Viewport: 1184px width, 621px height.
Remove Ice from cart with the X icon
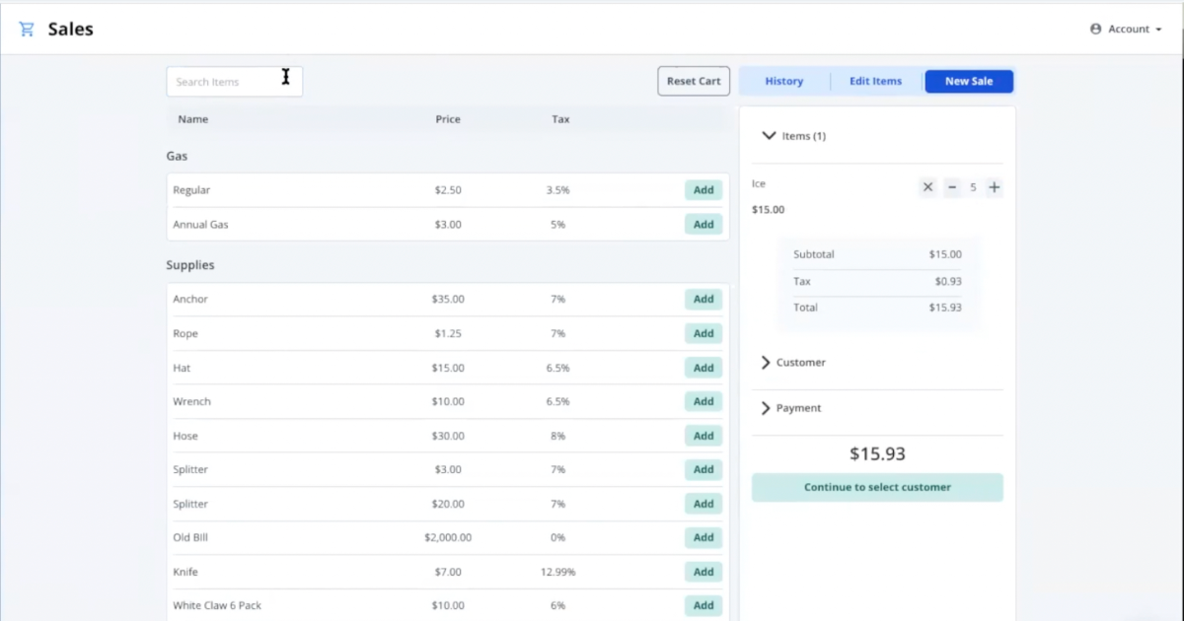coord(926,186)
